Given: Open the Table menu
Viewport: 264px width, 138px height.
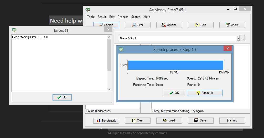Looking at the screenshot, I should 91,17.
